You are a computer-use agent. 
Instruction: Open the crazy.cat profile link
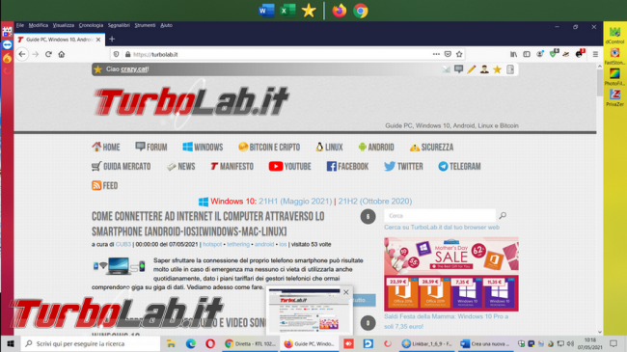tap(134, 69)
